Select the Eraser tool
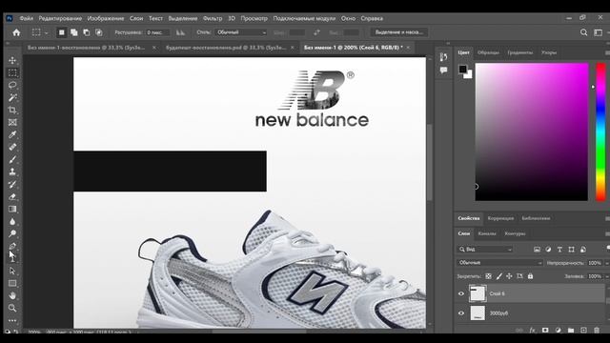The width and height of the screenshot is (610, 343). [x=12, y=197]
